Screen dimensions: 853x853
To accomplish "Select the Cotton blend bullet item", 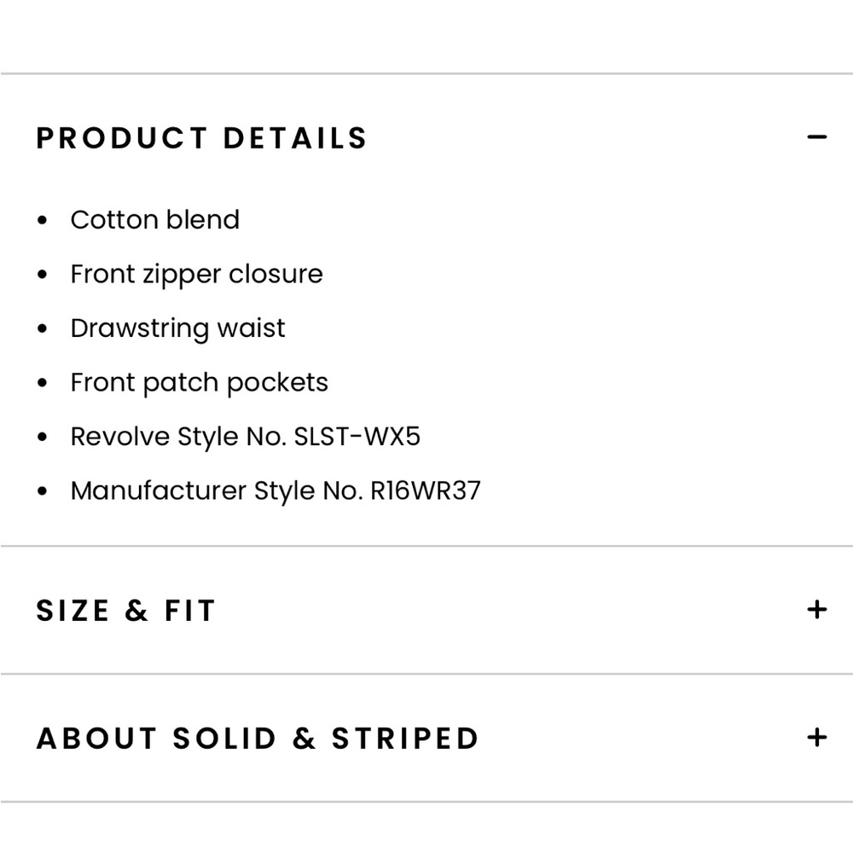I will click(x=155, y=219).
